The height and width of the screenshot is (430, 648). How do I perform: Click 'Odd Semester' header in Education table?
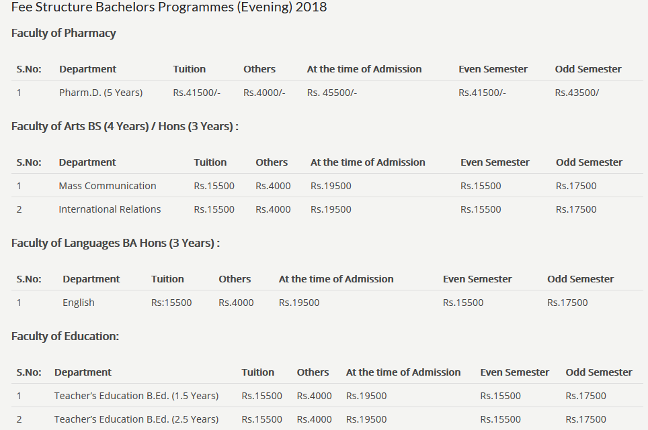[599, 372]
